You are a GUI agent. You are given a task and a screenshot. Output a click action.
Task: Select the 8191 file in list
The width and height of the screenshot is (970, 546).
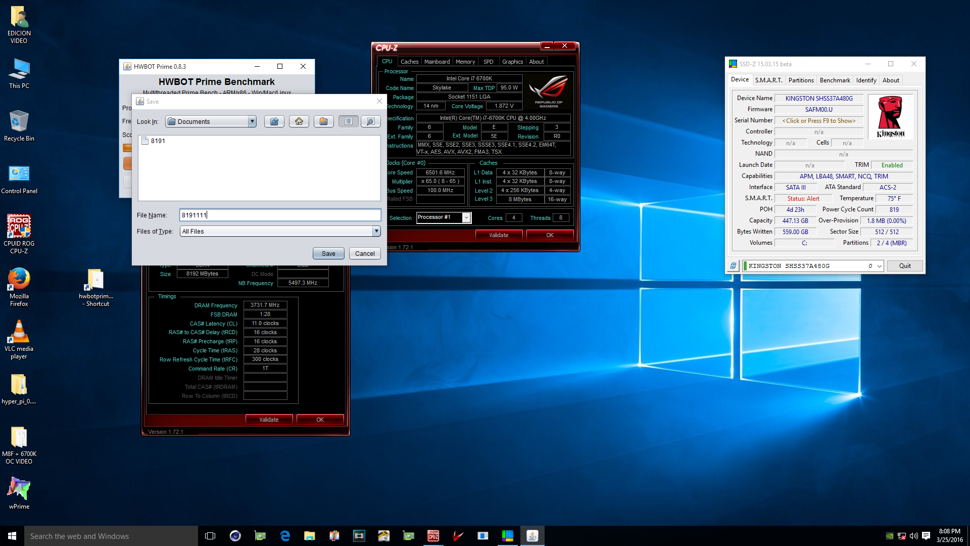pos(154,141)
